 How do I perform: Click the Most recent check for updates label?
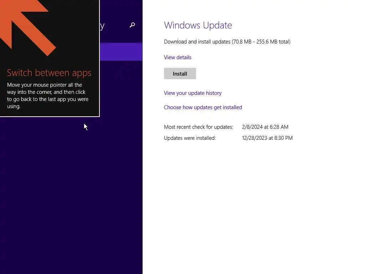click(x=199, y=127)
